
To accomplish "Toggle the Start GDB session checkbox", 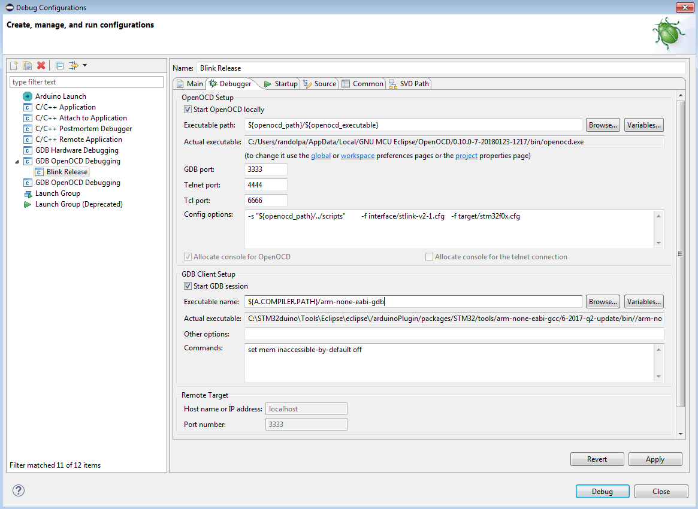I will click(x=188, y=286).
